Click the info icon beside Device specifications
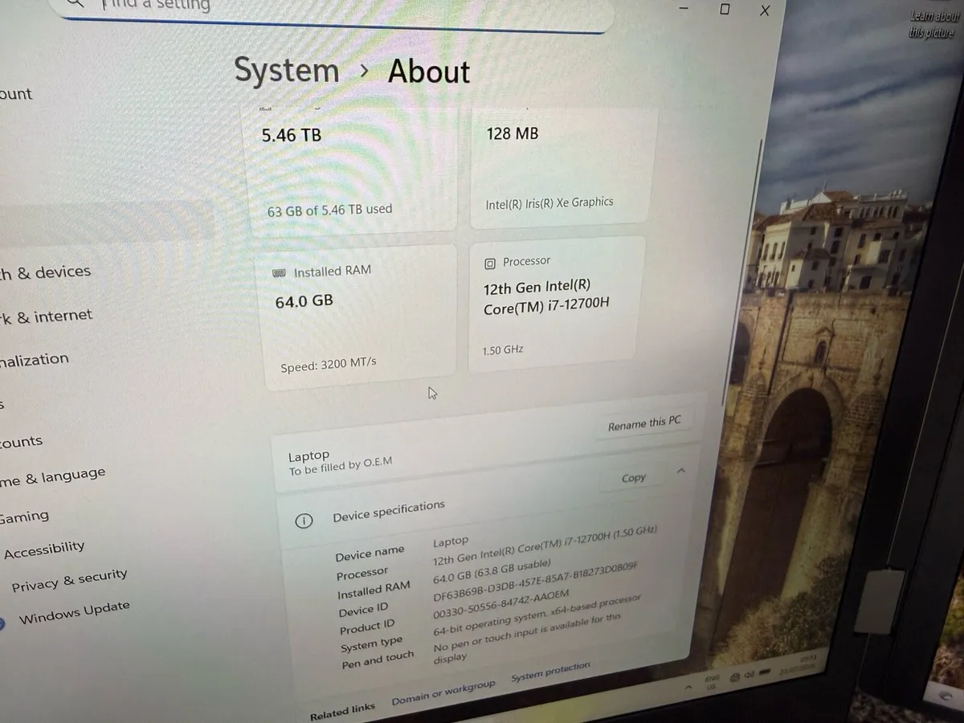 tap(304, 521)
